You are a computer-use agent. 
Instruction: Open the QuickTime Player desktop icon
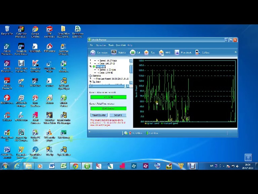click(x=49, y=66)
